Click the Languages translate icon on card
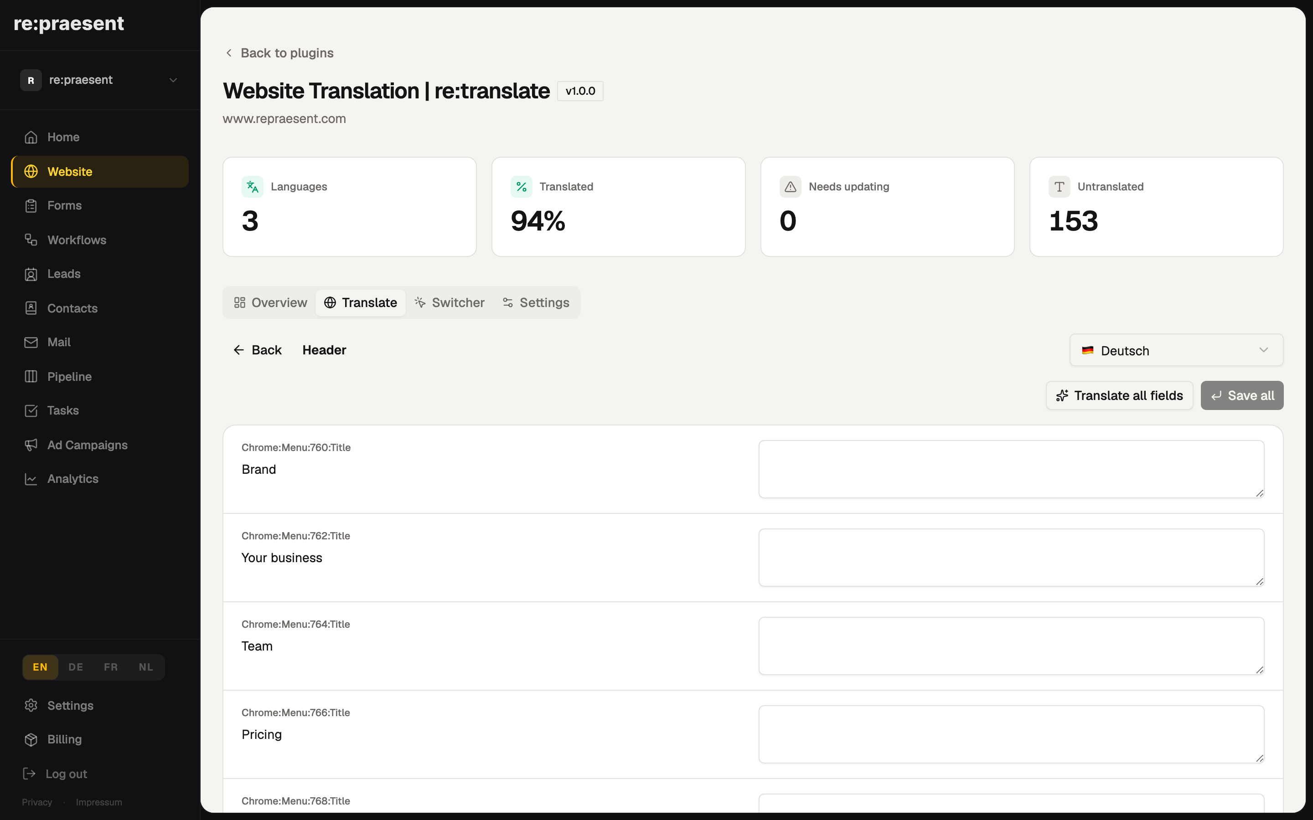 (252, 187)
